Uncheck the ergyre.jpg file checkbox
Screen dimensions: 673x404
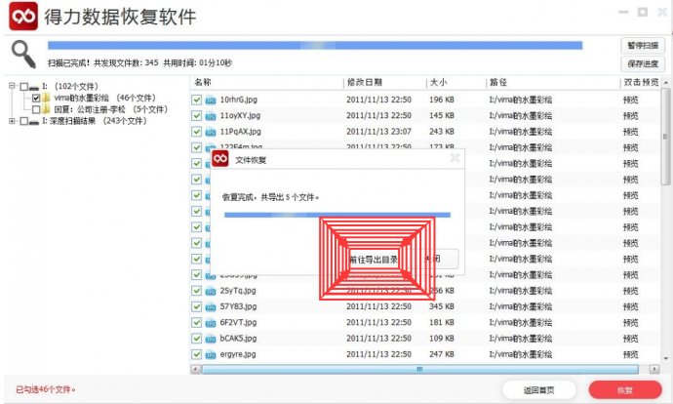tap(197, 354)
